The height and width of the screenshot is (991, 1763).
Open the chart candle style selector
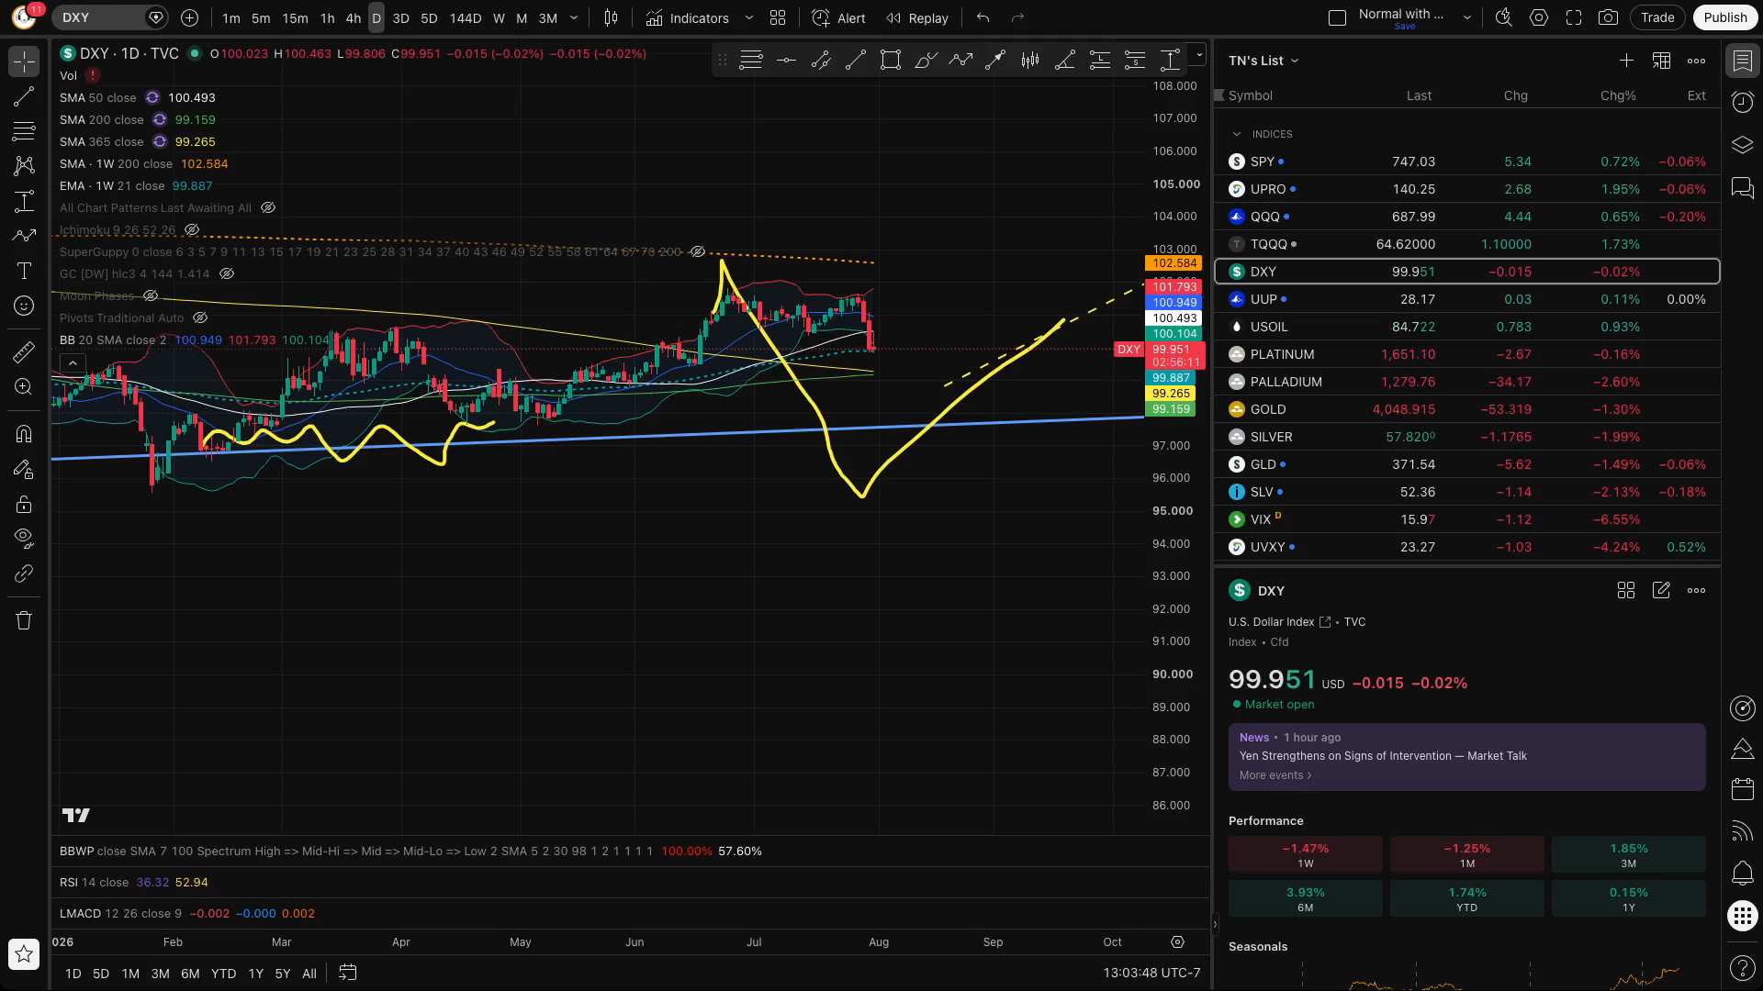[x=611, y=17]
